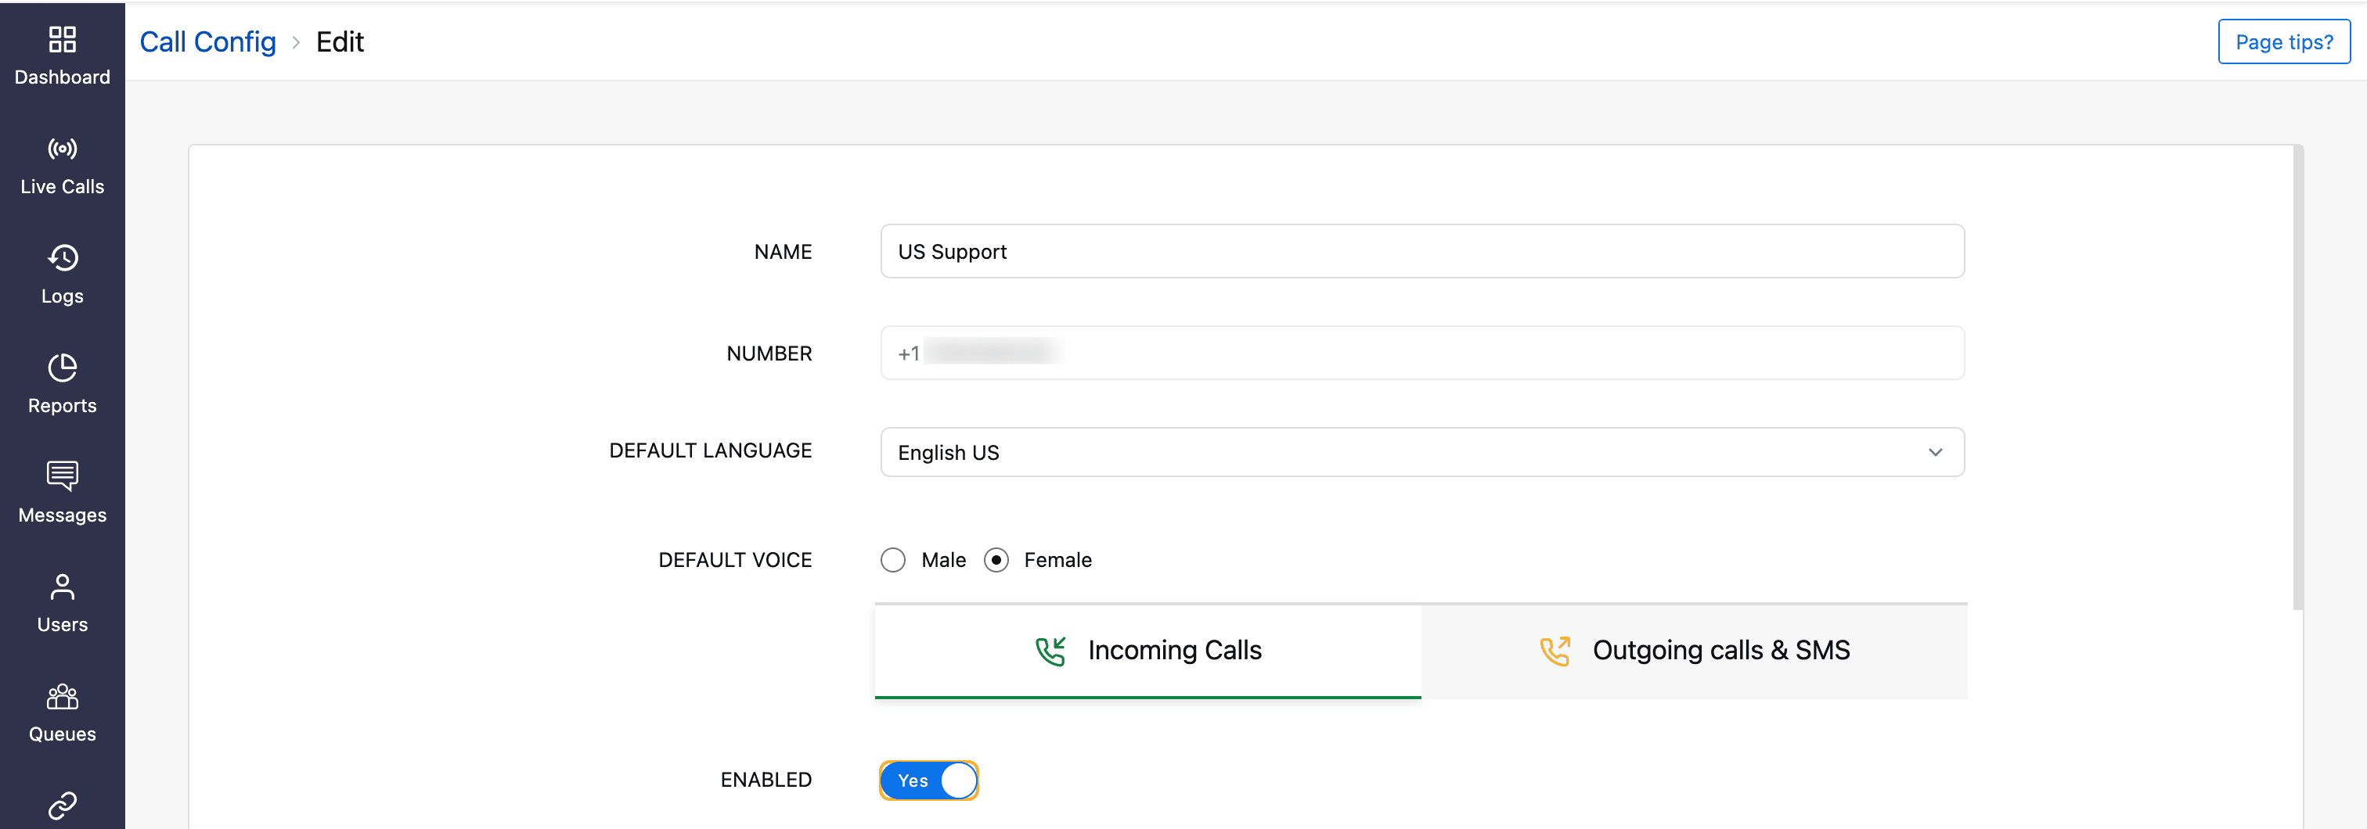Image resolution: width=2367 pixels, height=829 pixels.
Task: Toggle the Enabled switch off
Action: point(928,781)
